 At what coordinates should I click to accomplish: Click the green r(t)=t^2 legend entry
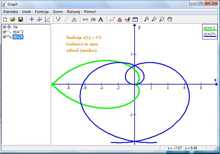[x=210, y=28]
